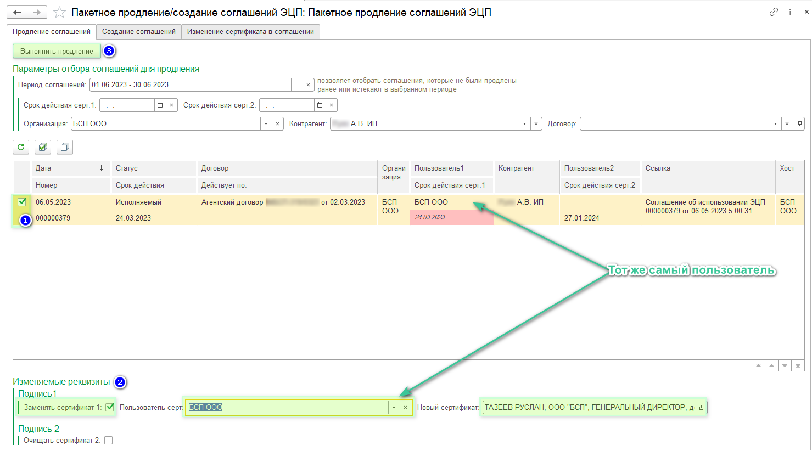
Task: Expand the Организация dropdown list
Action: (266, 124)
